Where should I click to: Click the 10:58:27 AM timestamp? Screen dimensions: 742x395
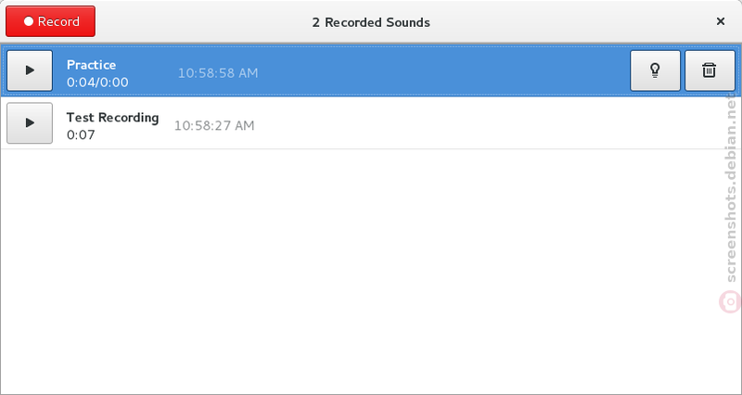[214, 126]
